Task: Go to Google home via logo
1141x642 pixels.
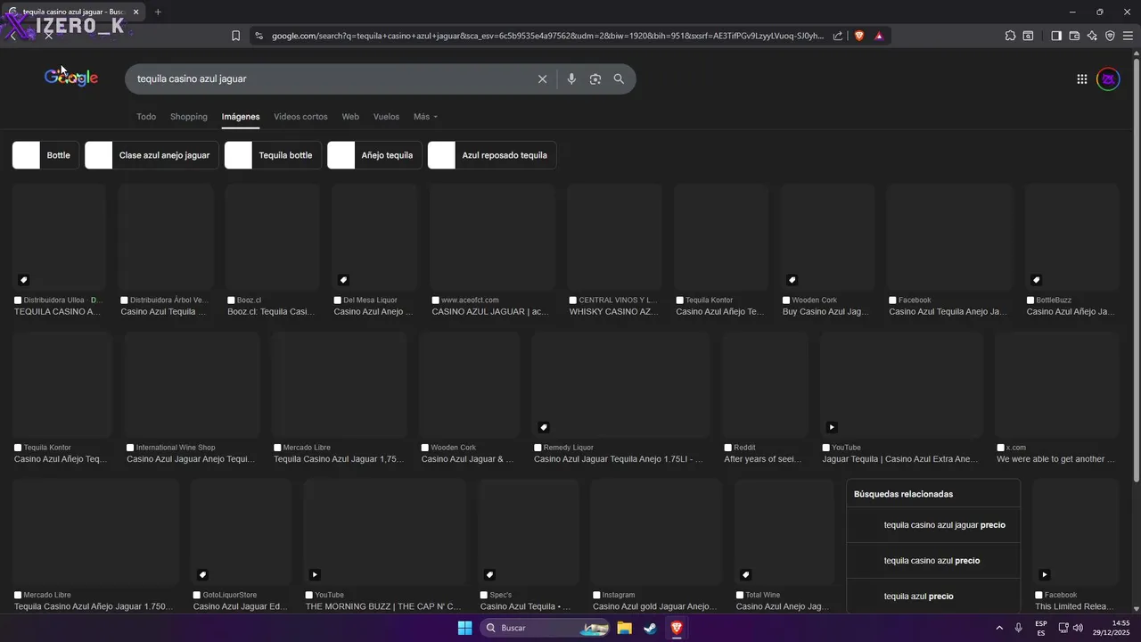Action: [71, 78]
